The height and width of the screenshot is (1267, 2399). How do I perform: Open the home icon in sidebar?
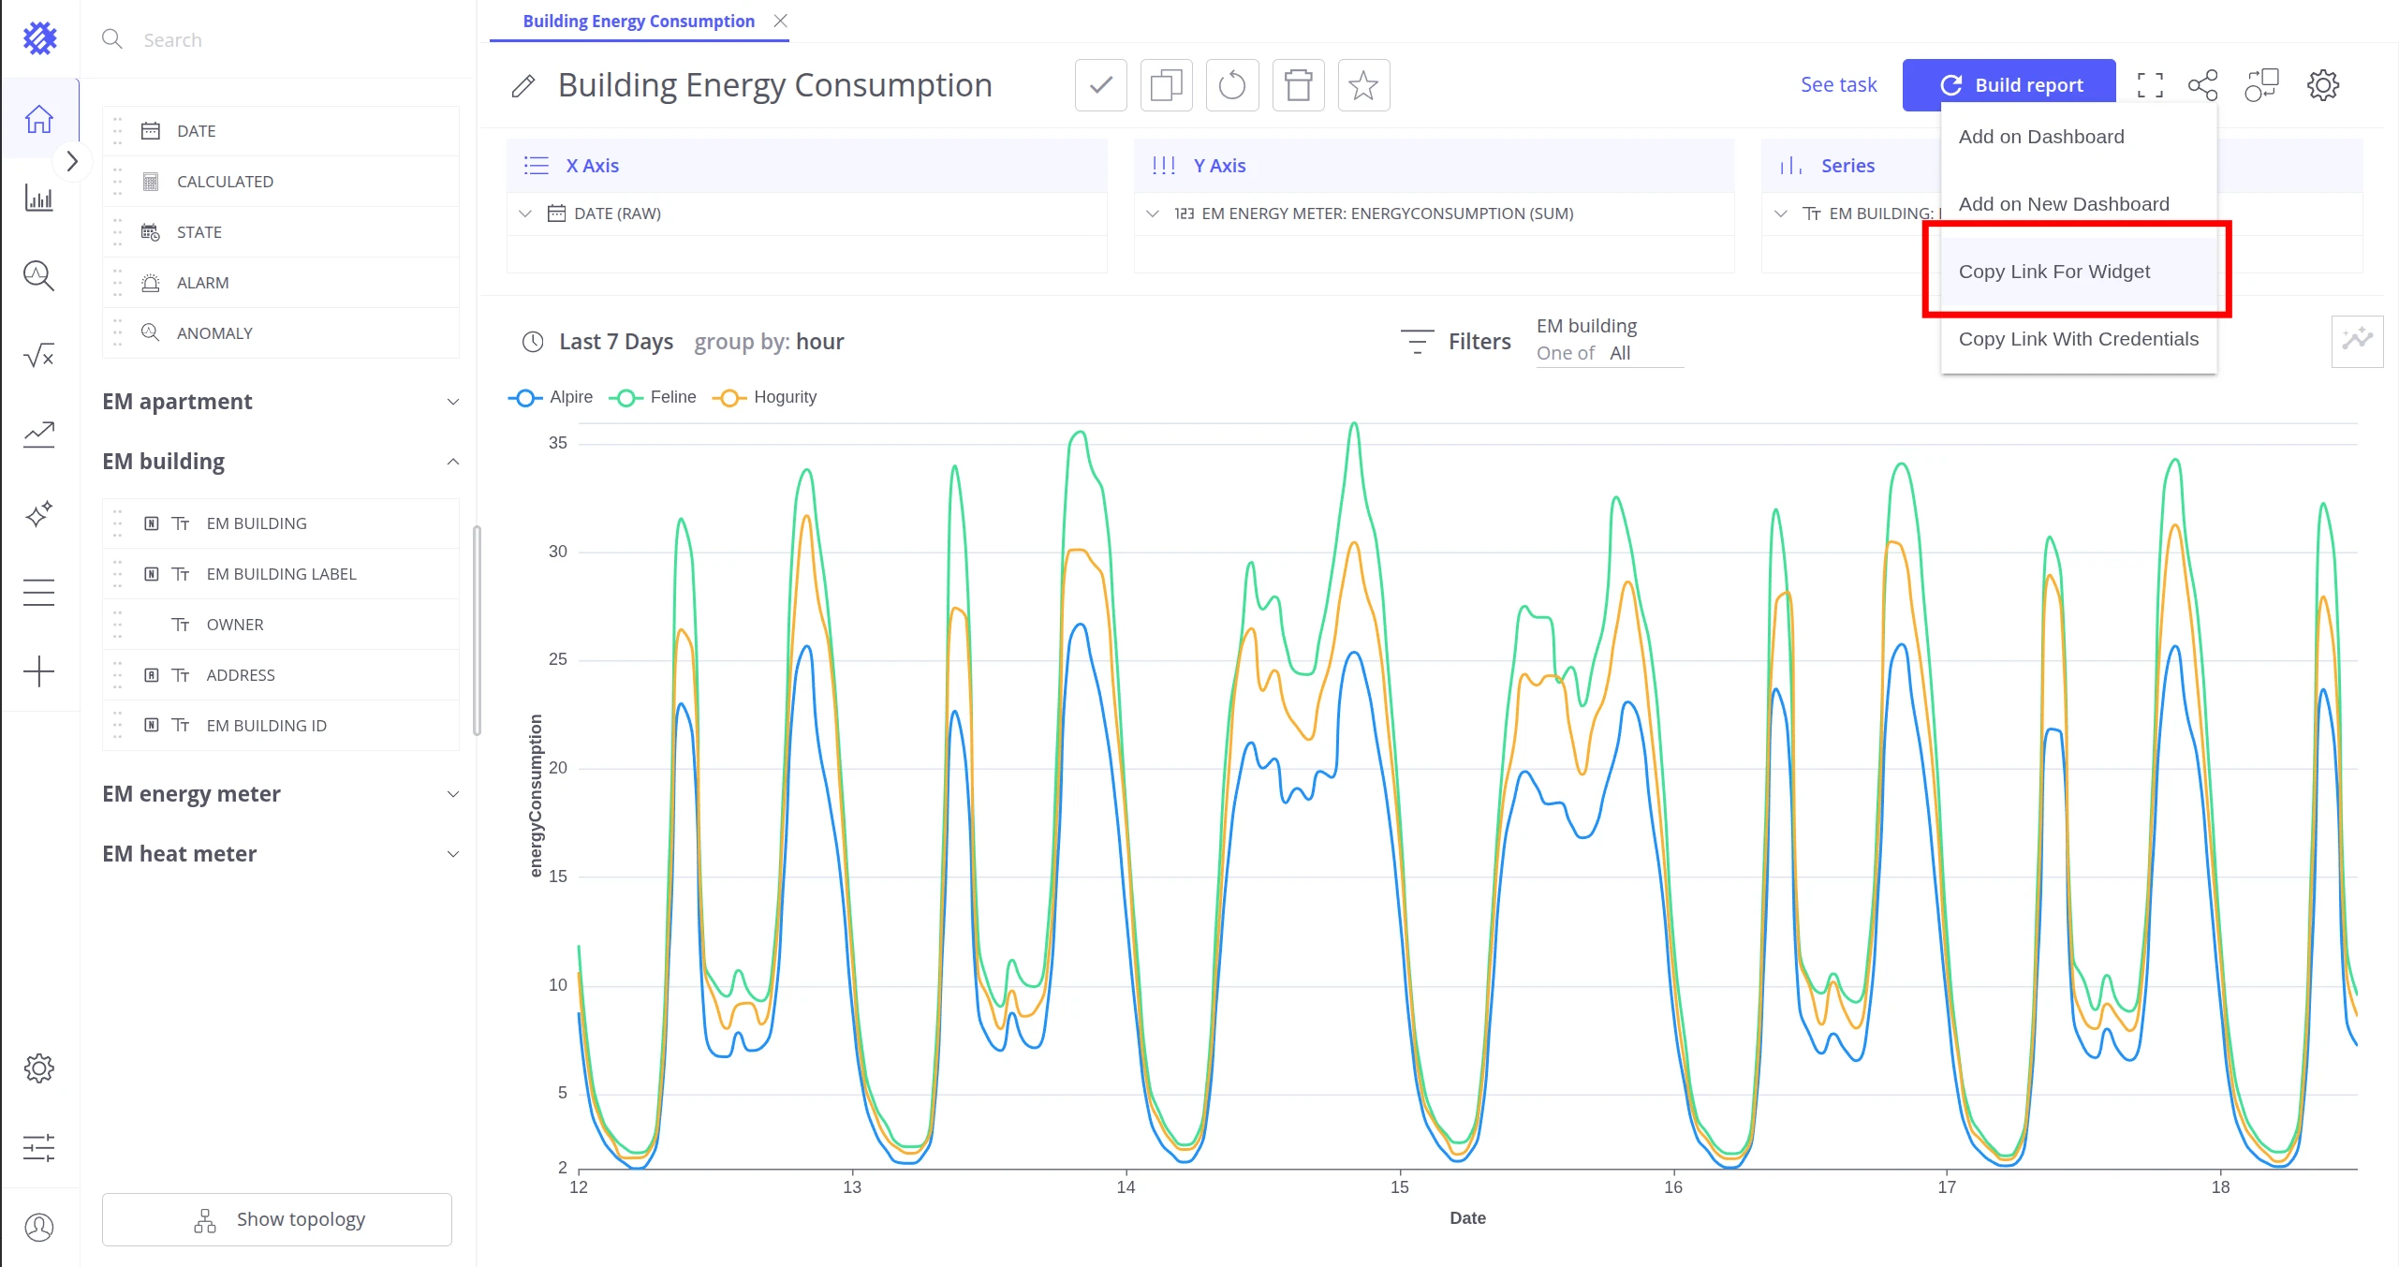coord(39,119)
